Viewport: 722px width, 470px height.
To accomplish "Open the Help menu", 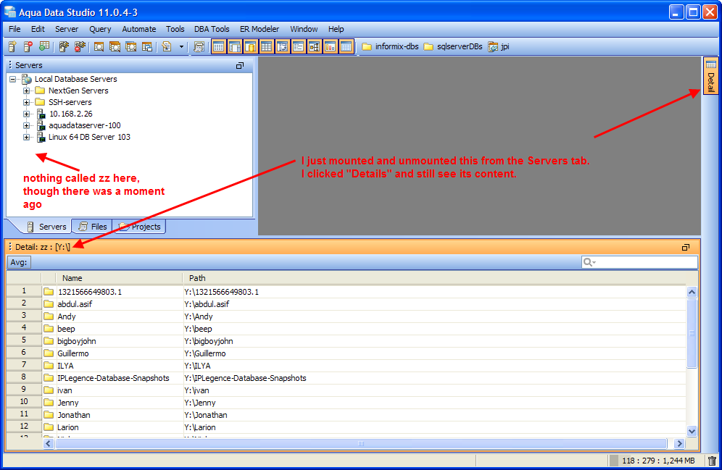I will [336, 29].
